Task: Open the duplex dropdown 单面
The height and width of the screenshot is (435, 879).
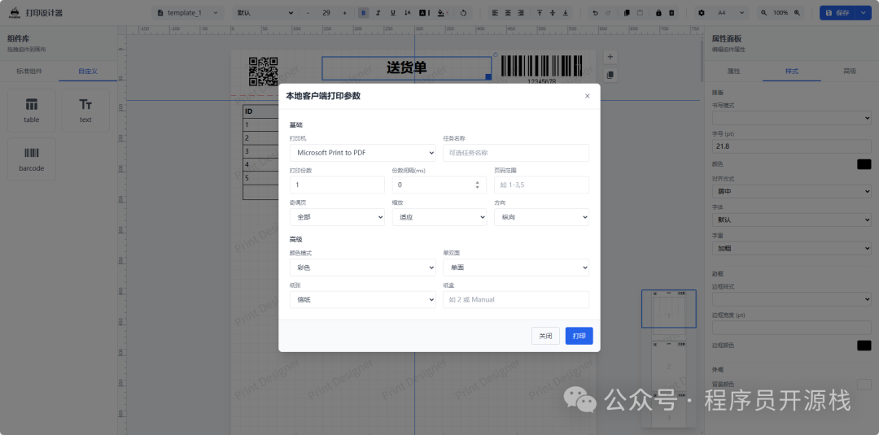Action: pos(516,268)
